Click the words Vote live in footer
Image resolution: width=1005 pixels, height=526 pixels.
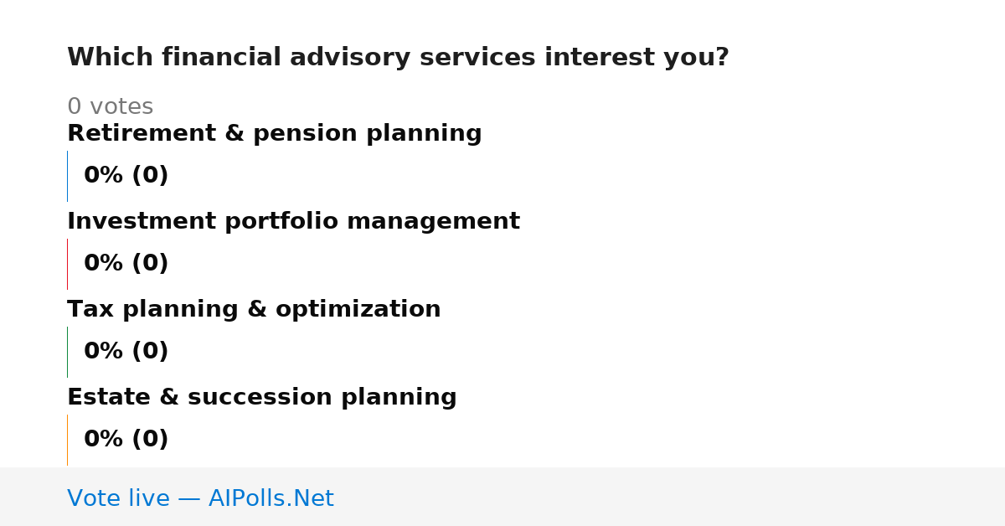tap(118, 498)
